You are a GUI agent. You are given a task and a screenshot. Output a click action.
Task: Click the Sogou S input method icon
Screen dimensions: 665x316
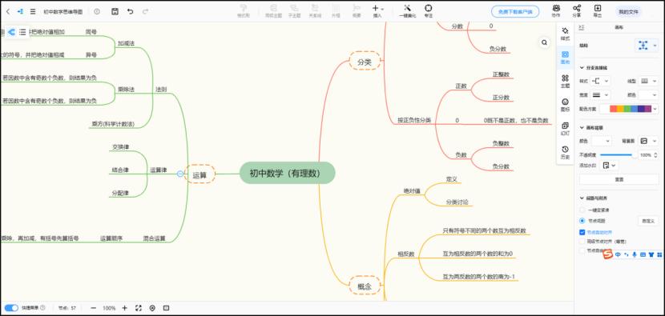(608, 254)
